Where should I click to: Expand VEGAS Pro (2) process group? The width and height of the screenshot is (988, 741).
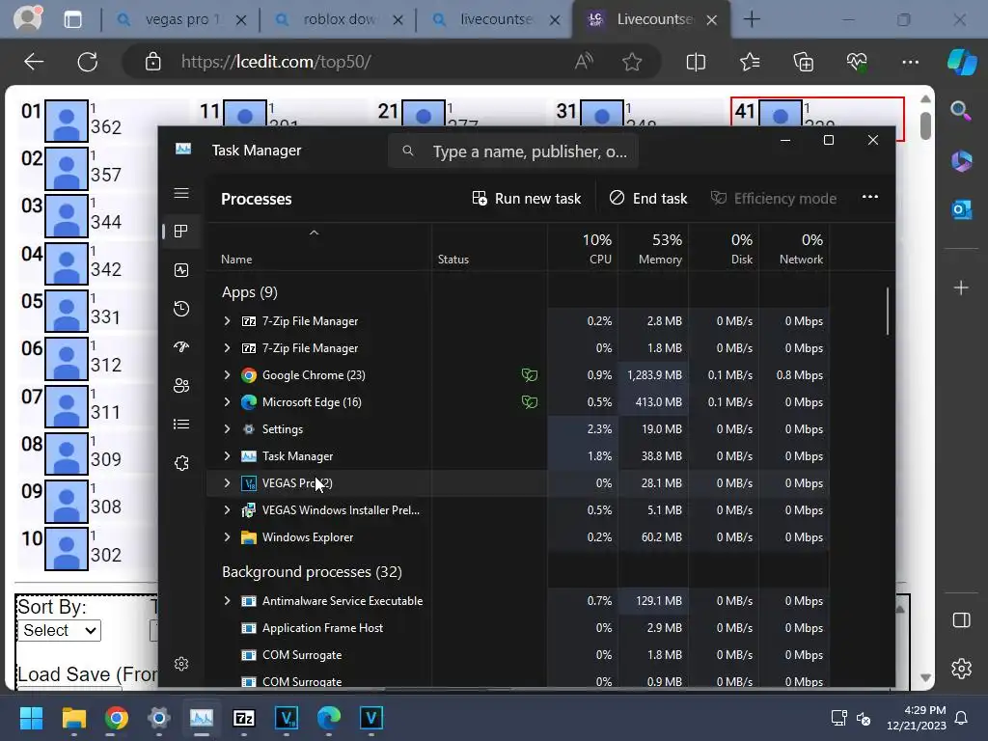click(x=227, y=483)
